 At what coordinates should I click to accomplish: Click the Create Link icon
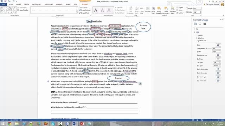click(x=142, y=10)
